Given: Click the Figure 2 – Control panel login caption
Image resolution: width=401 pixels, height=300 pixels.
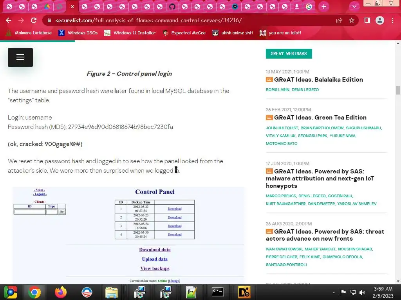Looking at the screenshot, I should pos(129,74).
